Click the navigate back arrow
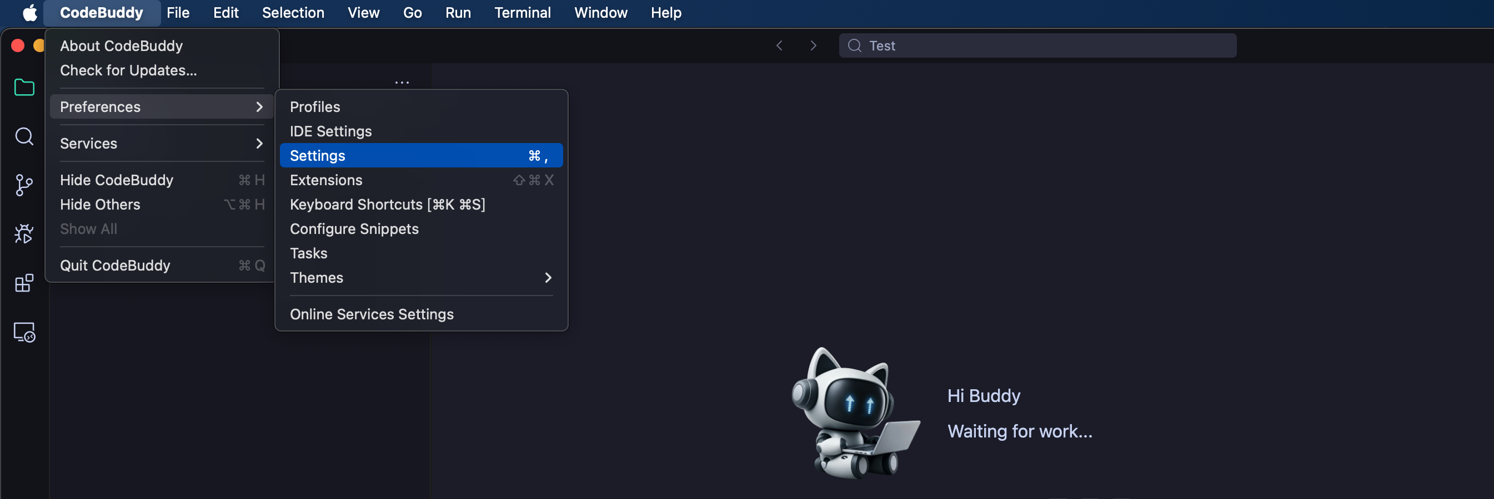Image resolution: width=1494 pixels, height=499 pixels. point(779,45)
